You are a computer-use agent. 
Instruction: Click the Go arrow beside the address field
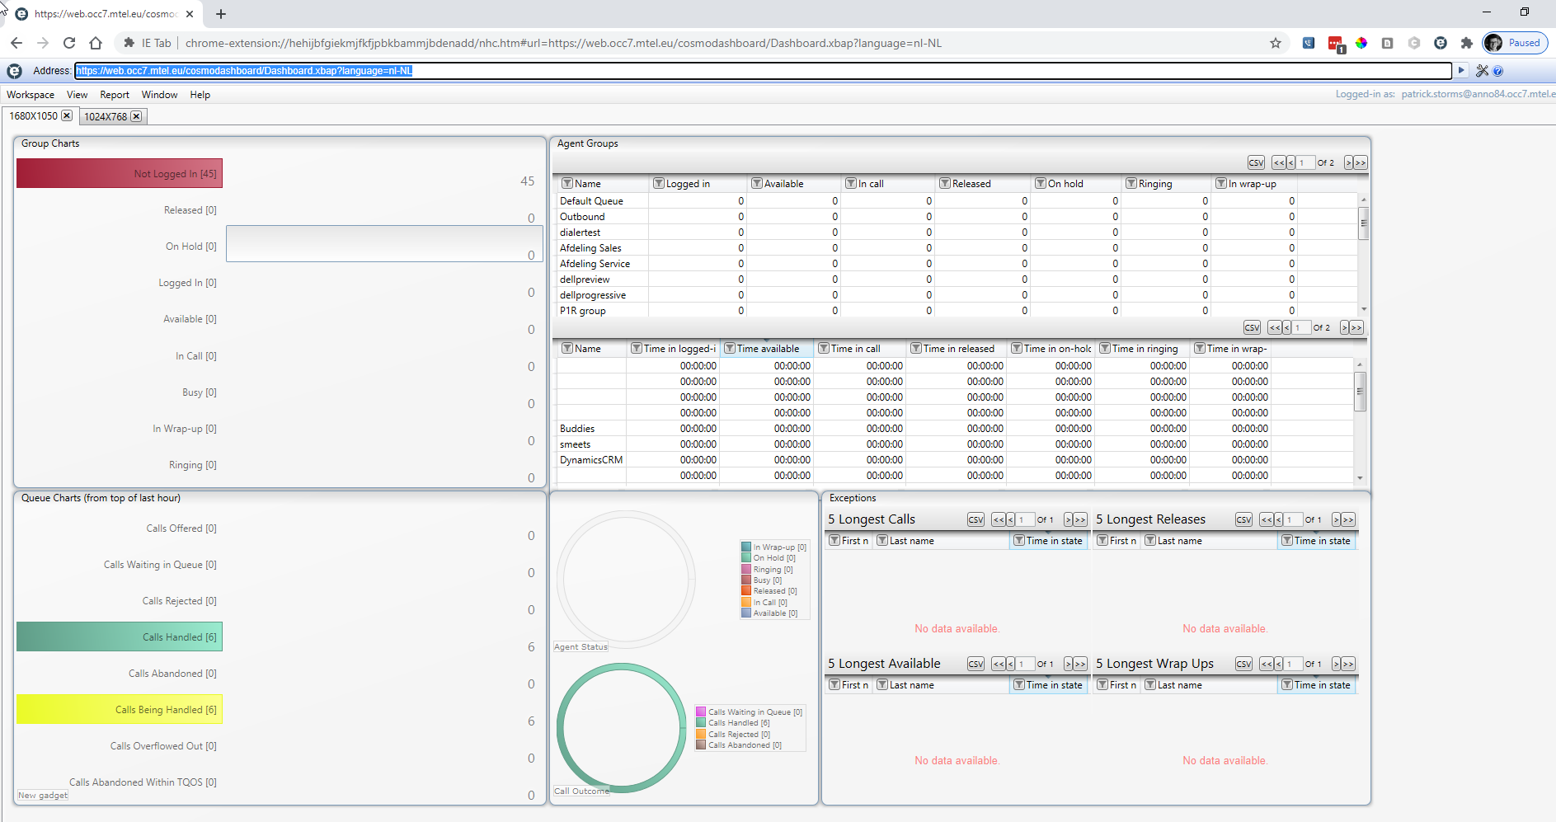pyautogui.click(x=1461, y=71)
